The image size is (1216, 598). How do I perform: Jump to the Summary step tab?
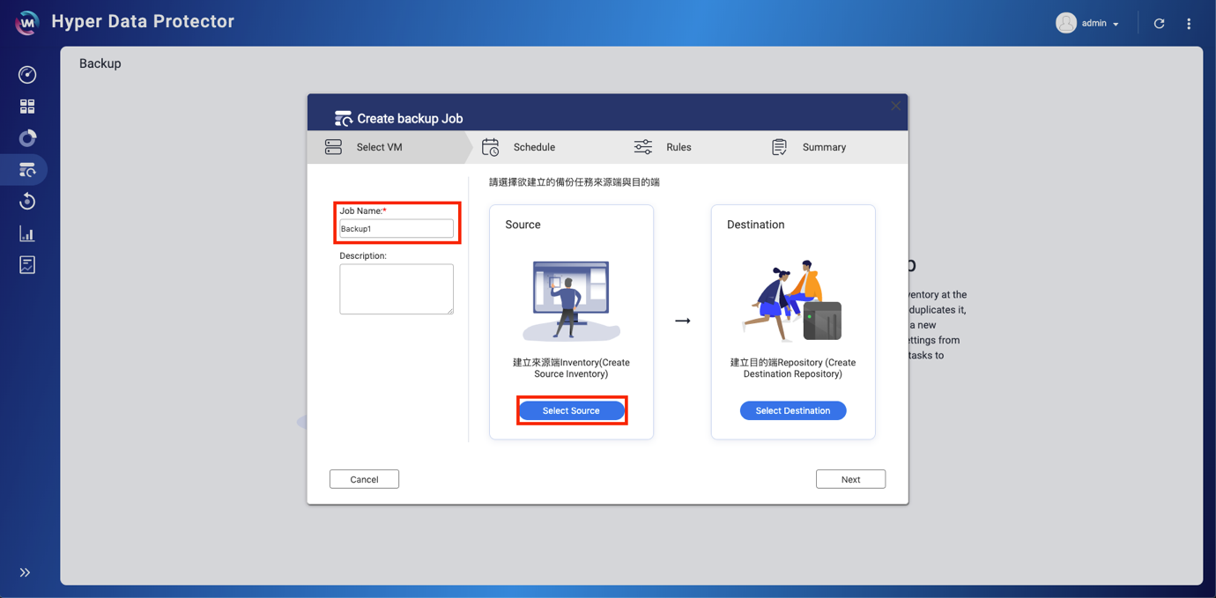pos(823,147)
